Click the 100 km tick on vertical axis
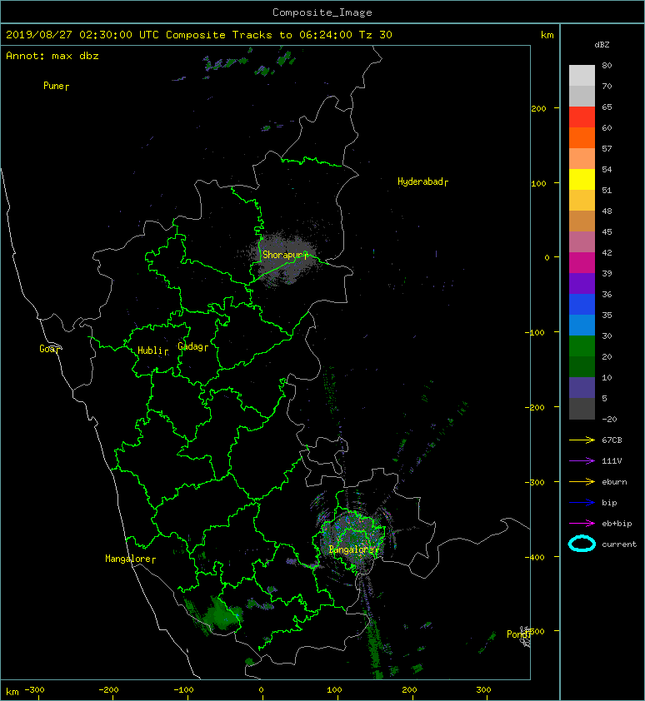Screen dimensions: 645x701 [x=538, y=183]
